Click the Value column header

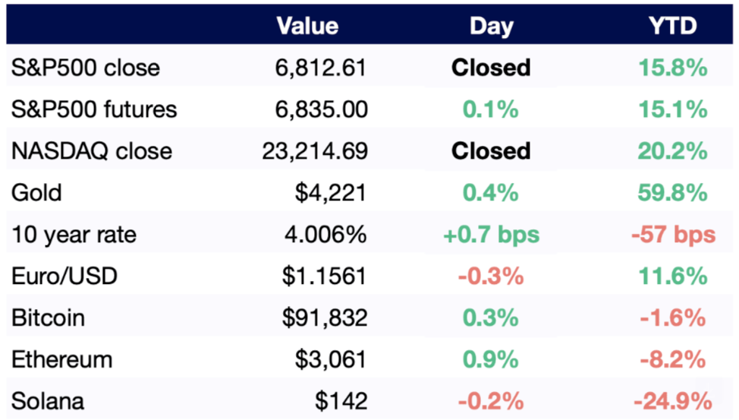pyautogui.click(x=307, y=27)
